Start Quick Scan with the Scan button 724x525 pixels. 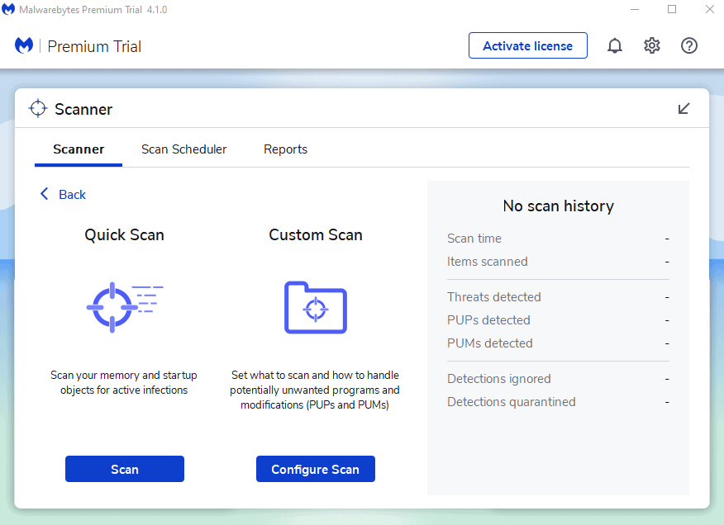click(125, 469)
